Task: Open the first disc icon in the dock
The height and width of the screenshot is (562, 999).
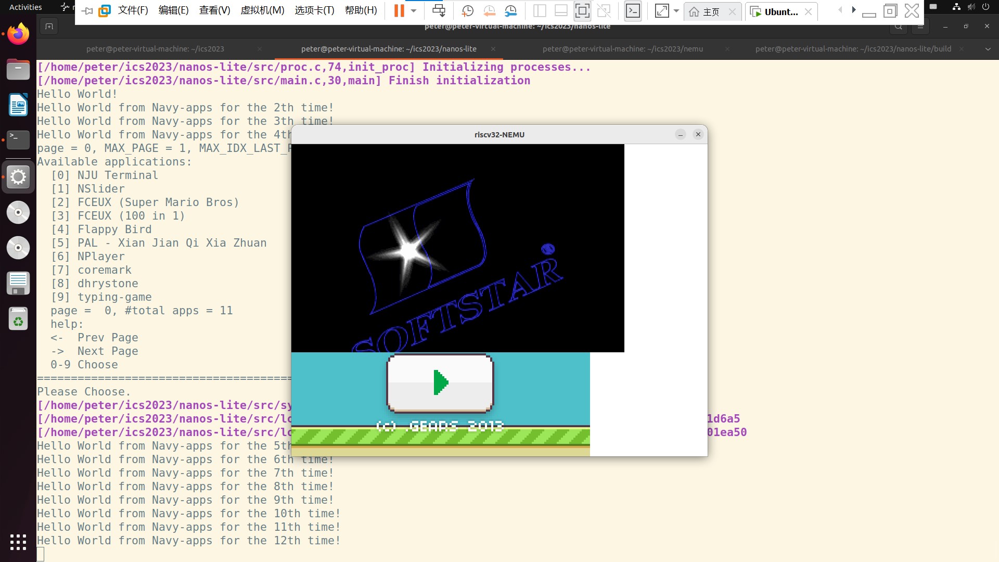Action: 18,212
